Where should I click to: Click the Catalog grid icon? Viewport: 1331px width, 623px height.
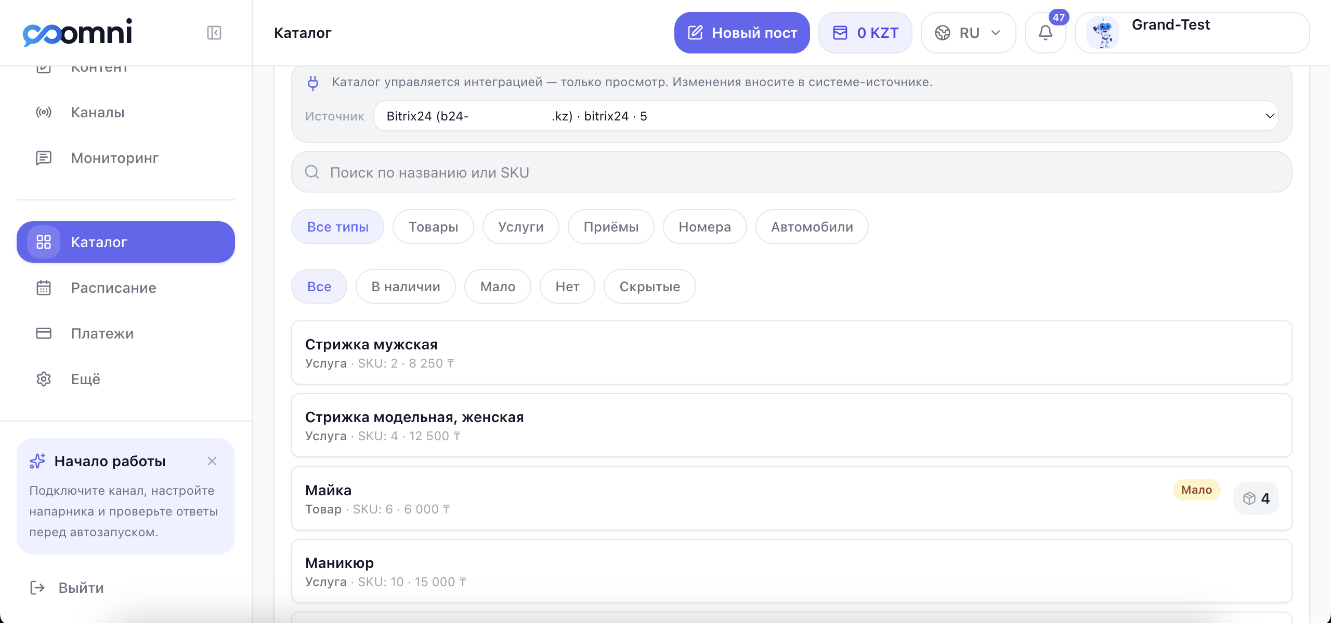click(44, 242)
